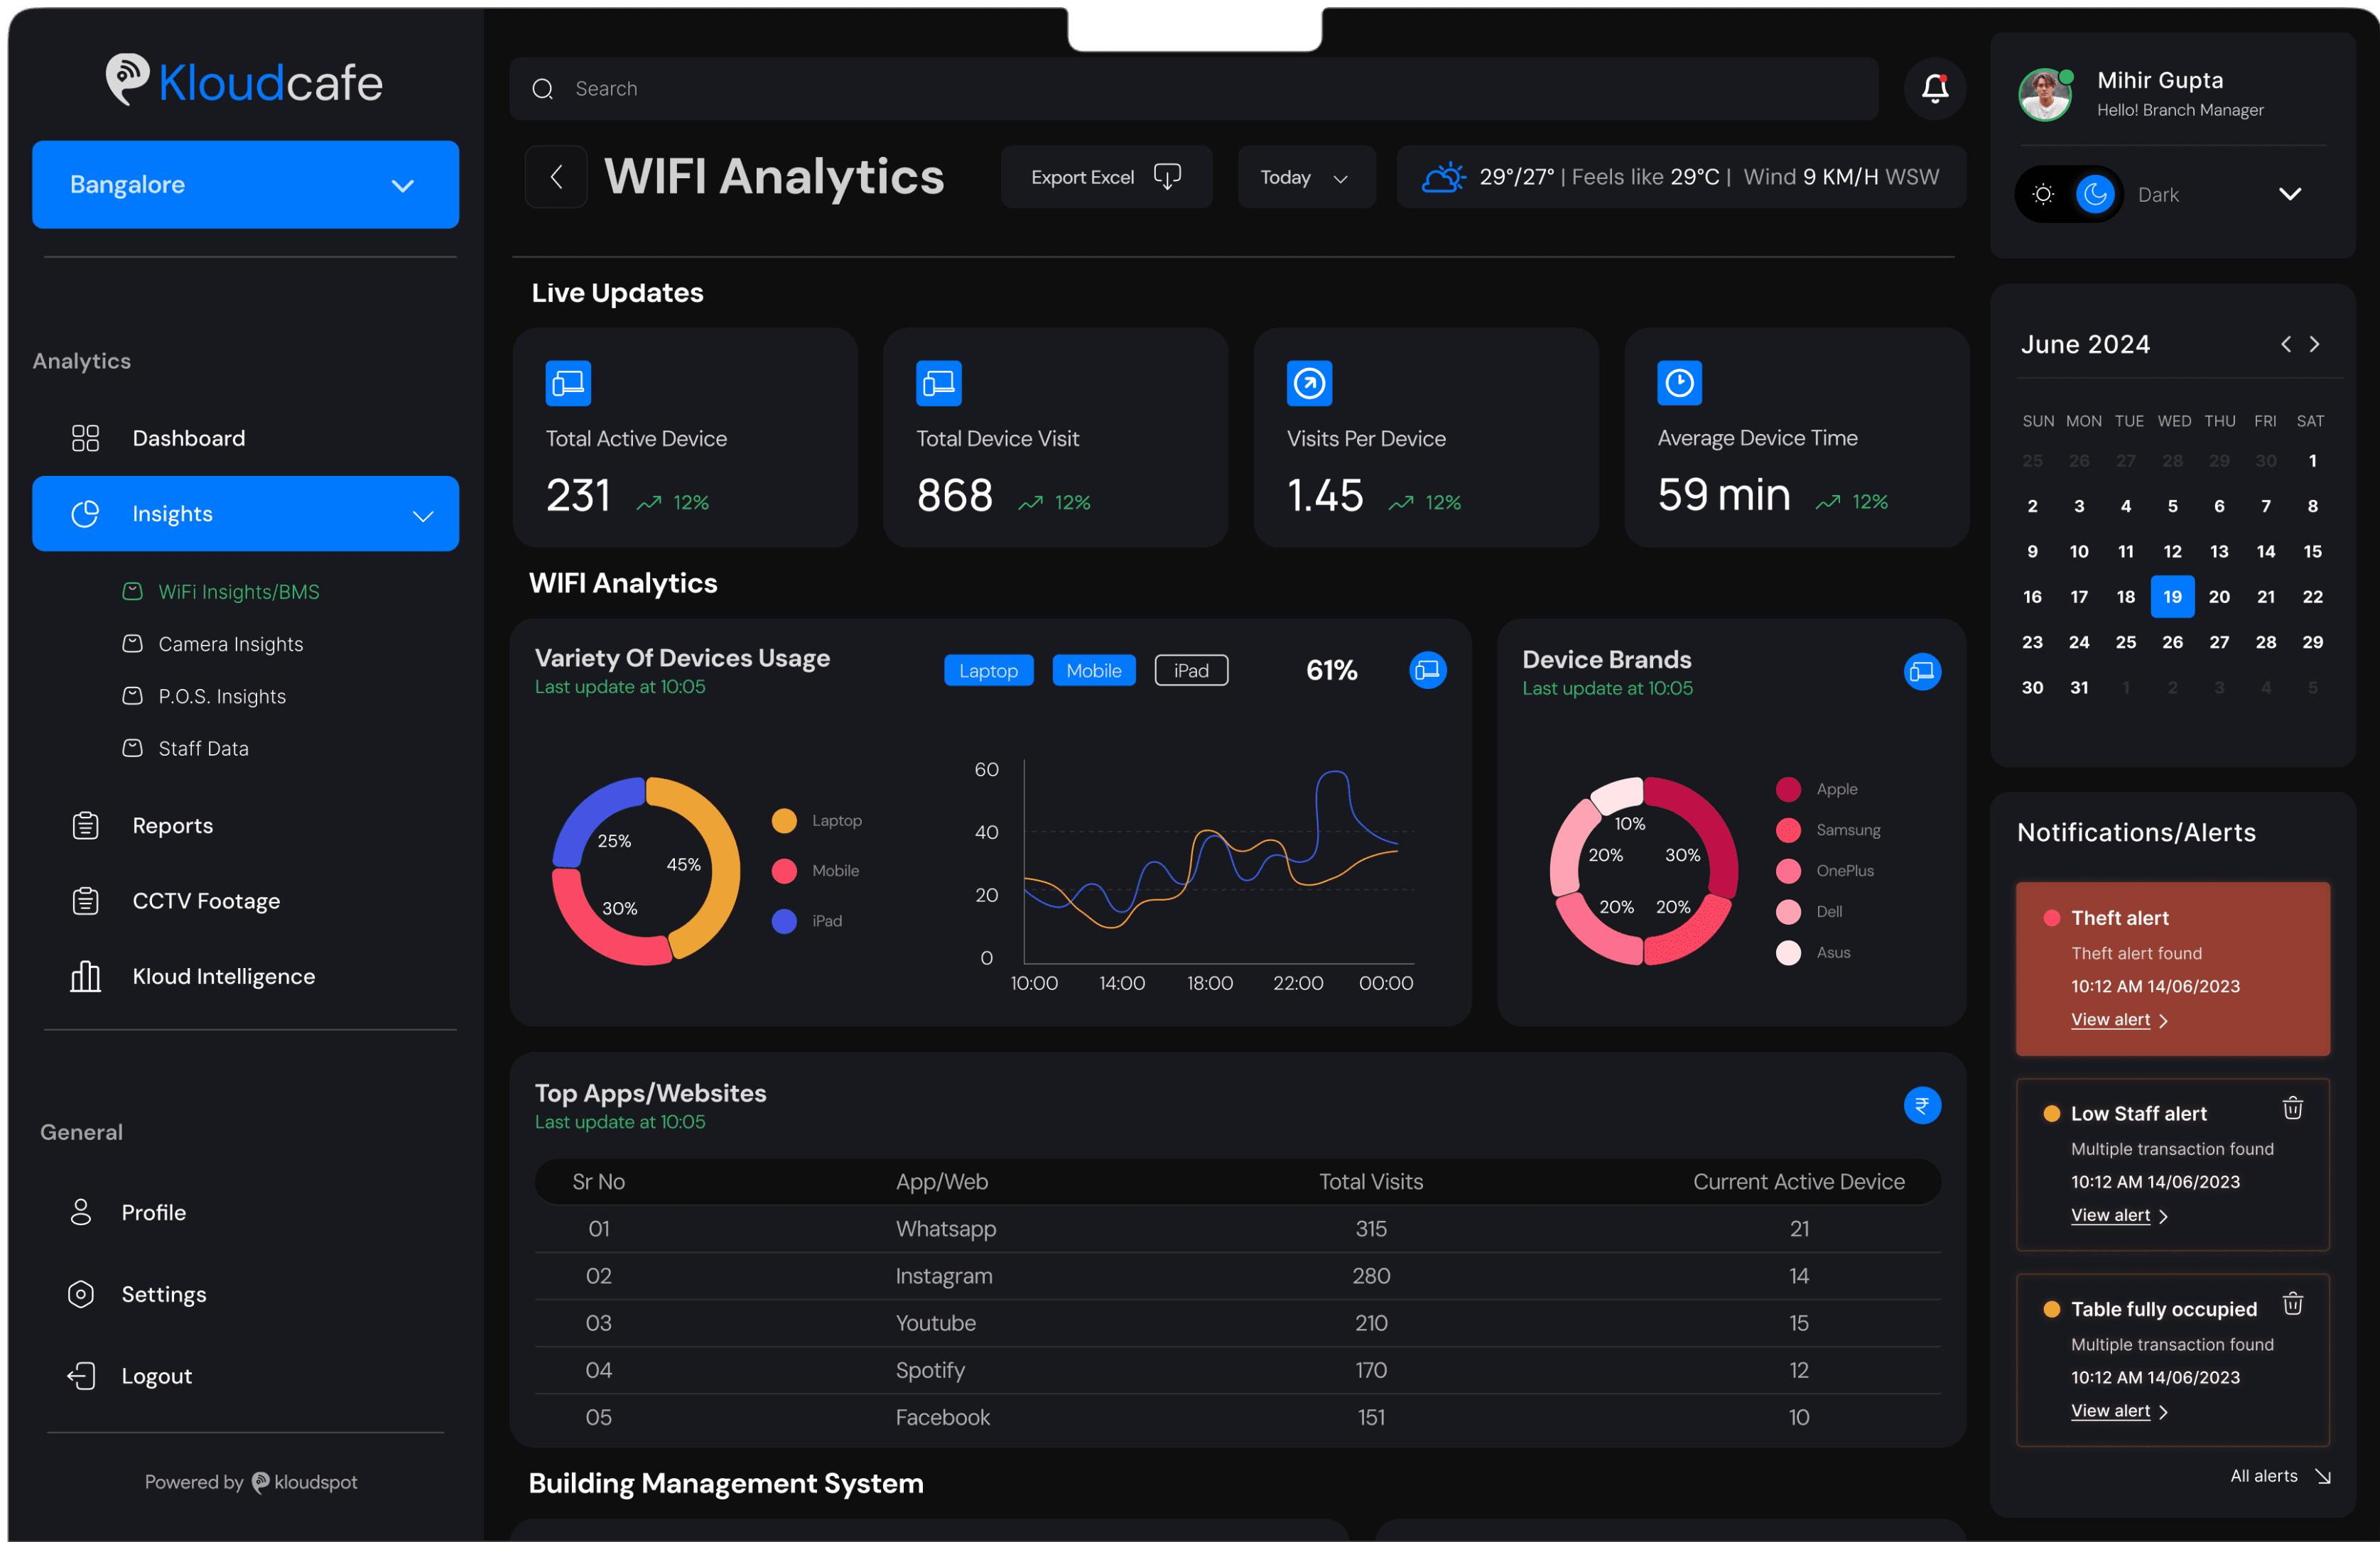Screen dimensions: 2380x1542
Task: Switch to light mode sun toggle
Action: click(2043, 194)
